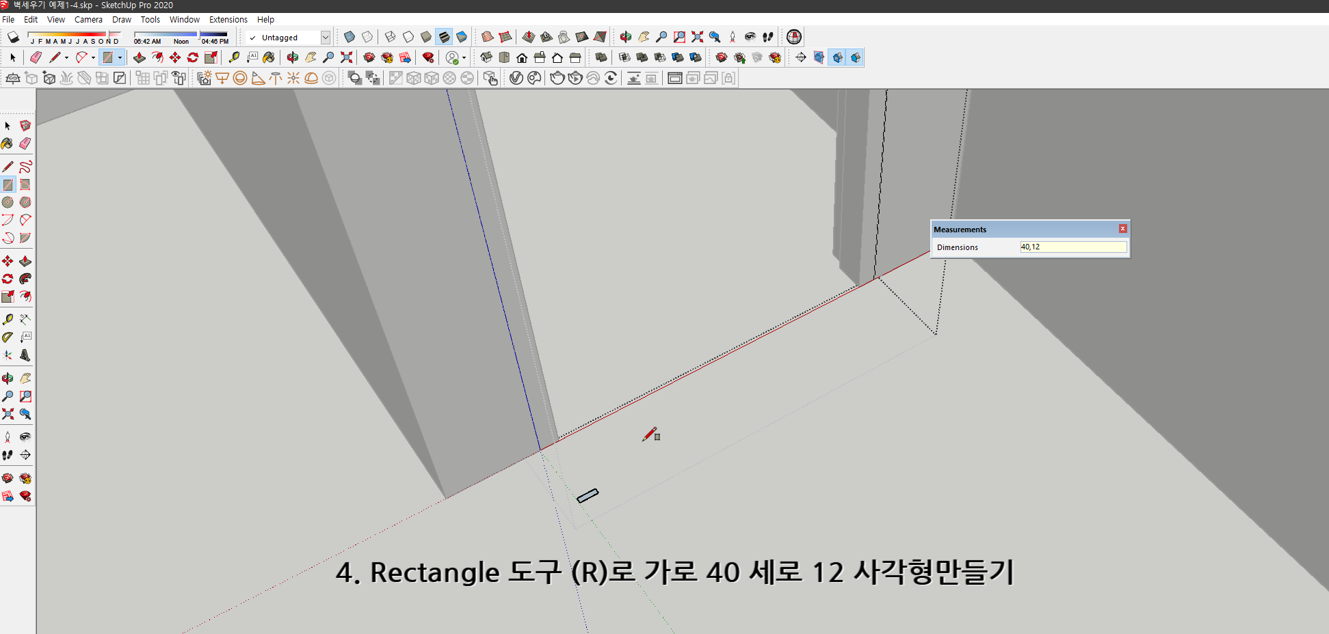Image resolution: width=1329 pixels, height=634 pixels.
Task: Click the Zoom Window icon in camera toolbar
Action: coord(679,37)
